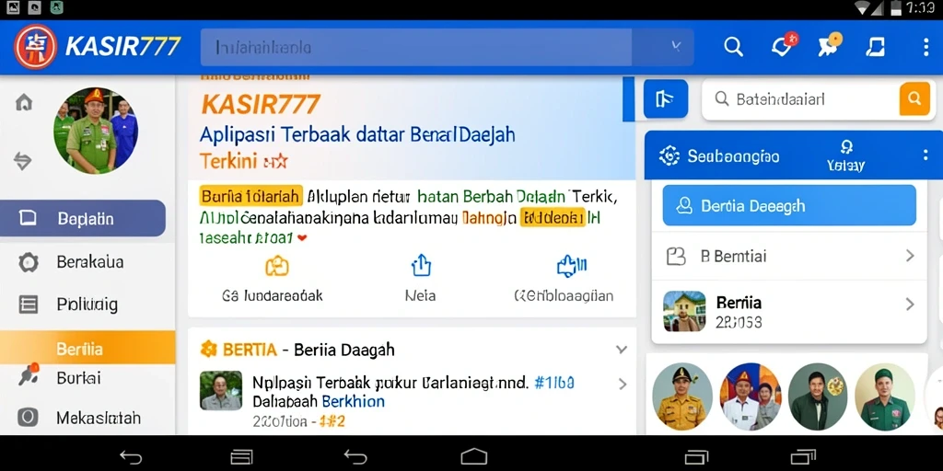Click the yellow highlighted Beriia tag
943x471 pixels.
pyautogui.click(x=250, y=196)
